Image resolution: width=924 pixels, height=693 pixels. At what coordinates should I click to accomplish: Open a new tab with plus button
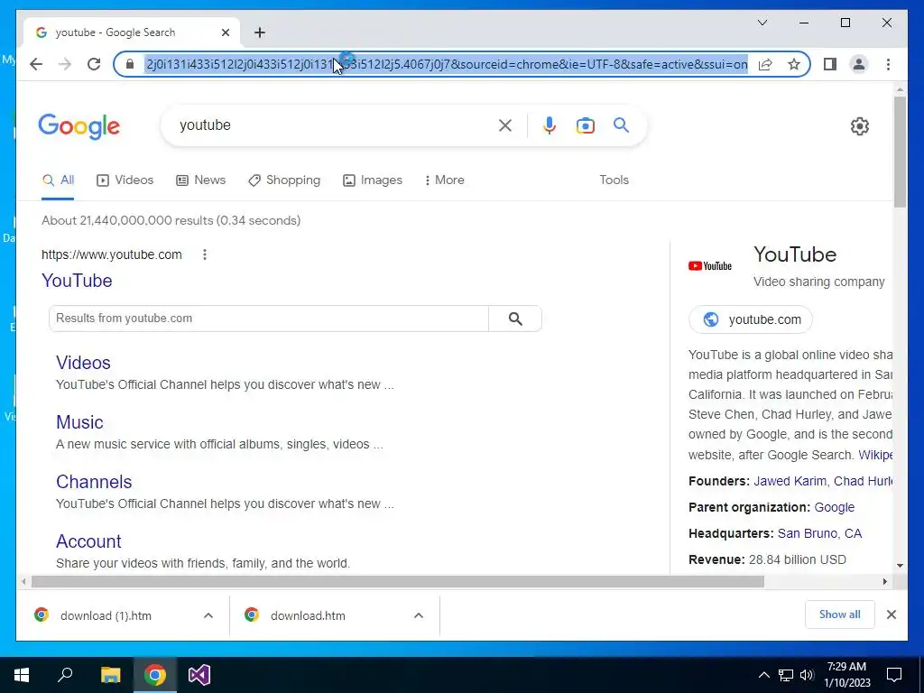click(x=260, y=32)
